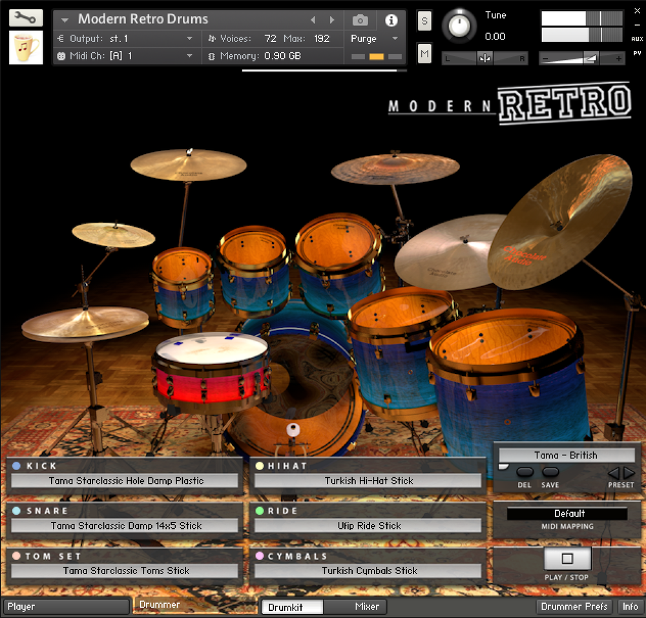Viewport: 646px width, 618px height.
Task: Click the hi-hat cymbals on stand
Action: pos(85,324)
